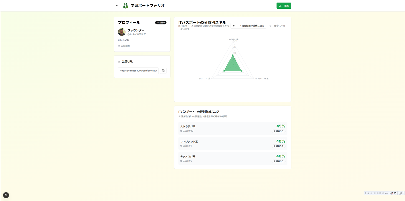Click 頑張ろう badge in ストラテジ系 row

click(x=278, y=131)
